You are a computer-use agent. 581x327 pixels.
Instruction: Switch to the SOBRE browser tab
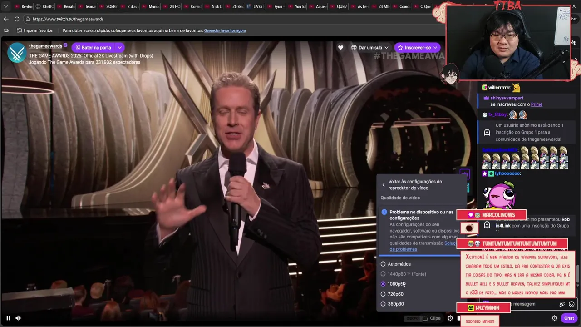(108, 6)
